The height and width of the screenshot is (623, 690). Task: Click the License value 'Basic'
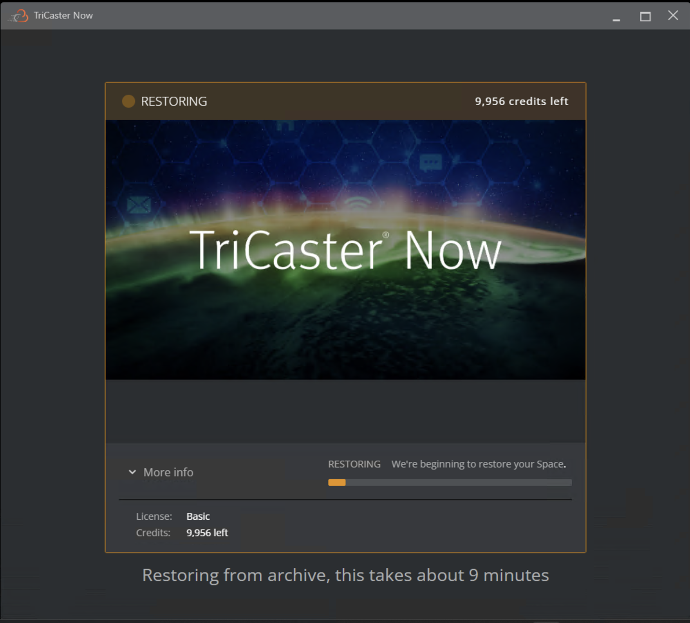point(198,517)
